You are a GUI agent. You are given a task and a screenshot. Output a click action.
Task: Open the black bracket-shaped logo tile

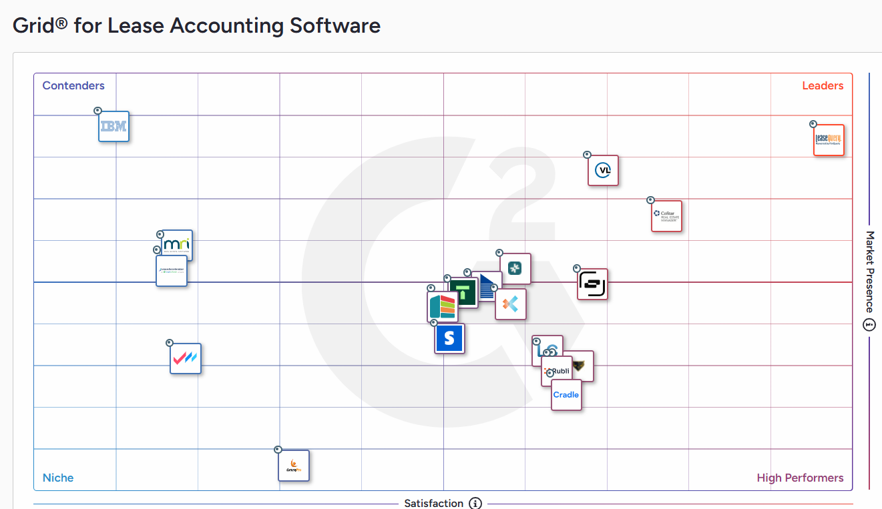[592, 284]
